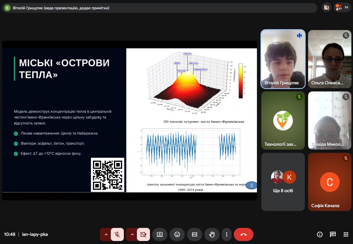Open the activities grid icon

(346, 234)
